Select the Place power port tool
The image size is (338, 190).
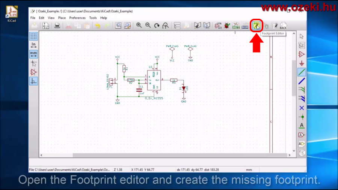[x=302, y=63]
